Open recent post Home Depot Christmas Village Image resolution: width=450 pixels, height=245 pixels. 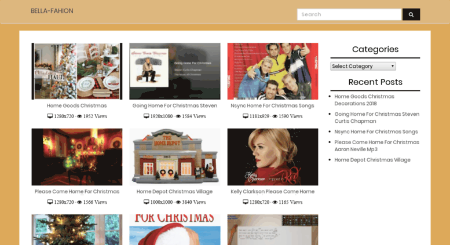(372, 160)
